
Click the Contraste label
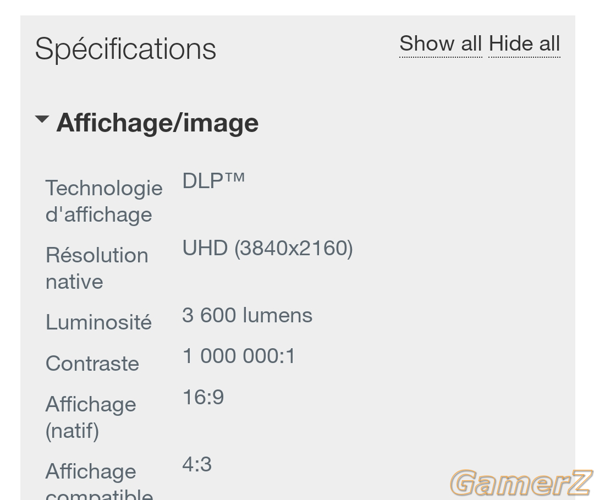click(92, 364)
